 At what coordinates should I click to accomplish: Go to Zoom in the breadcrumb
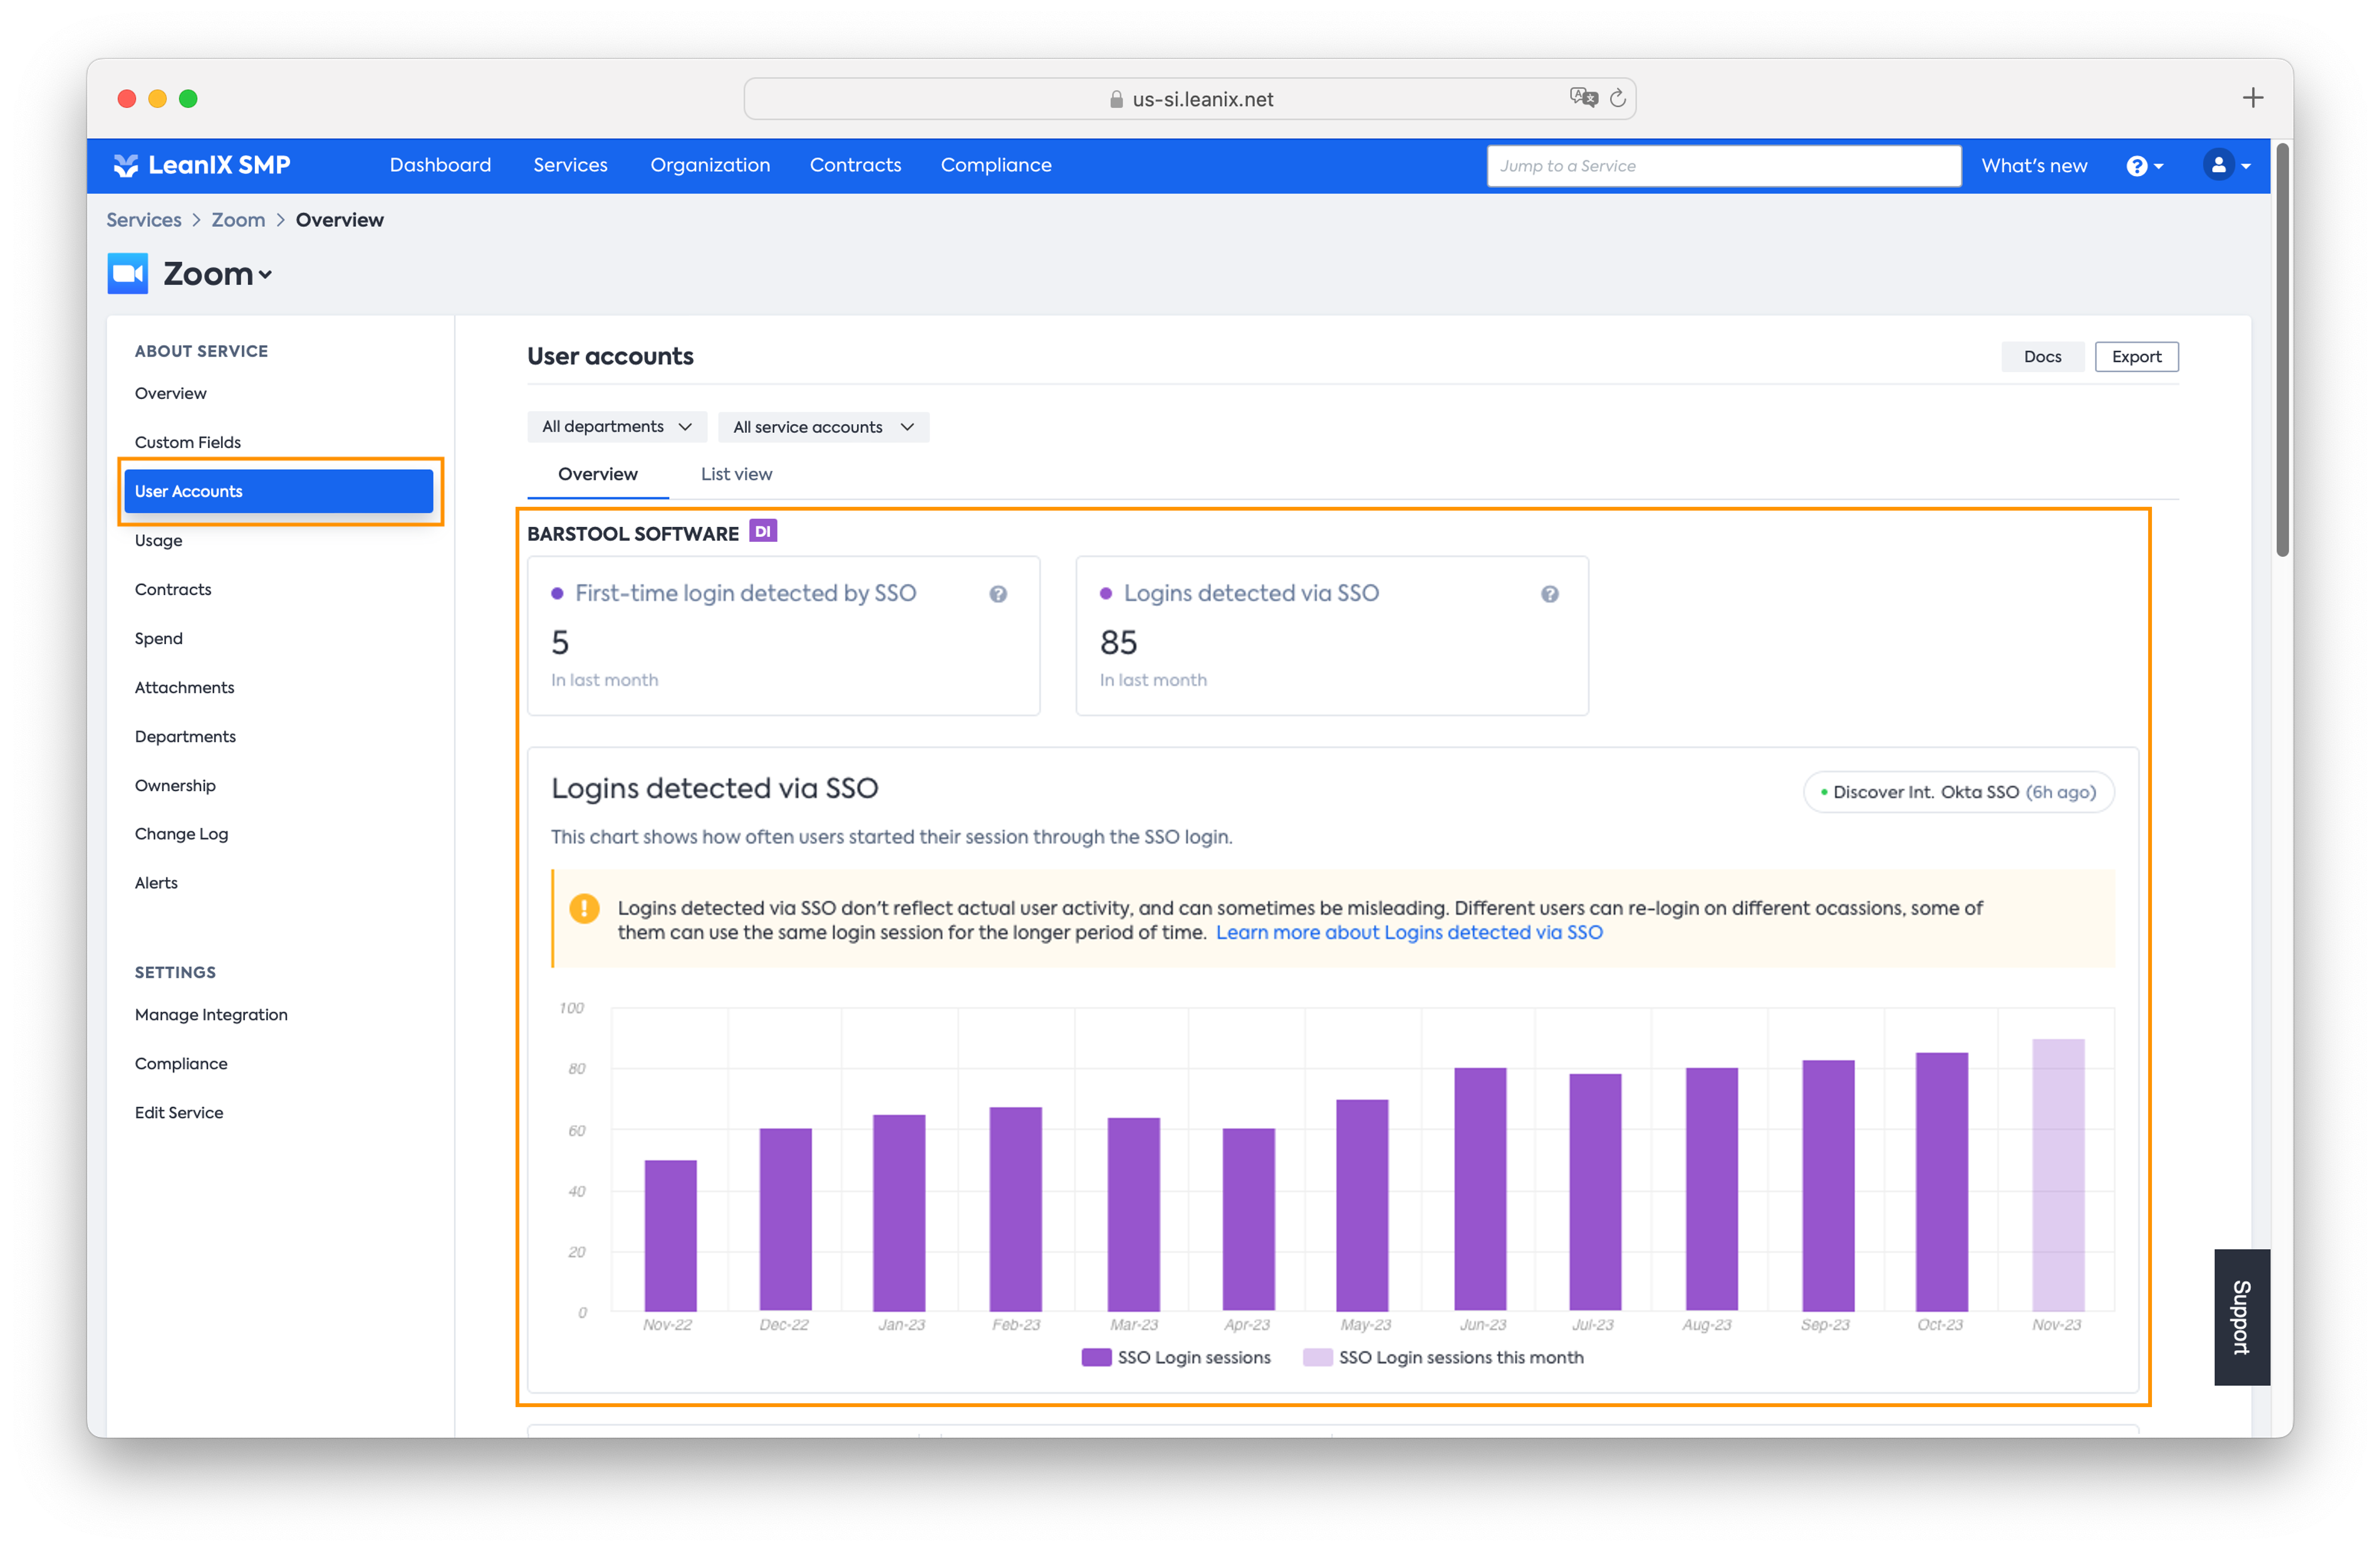click(x=238, y=220)
